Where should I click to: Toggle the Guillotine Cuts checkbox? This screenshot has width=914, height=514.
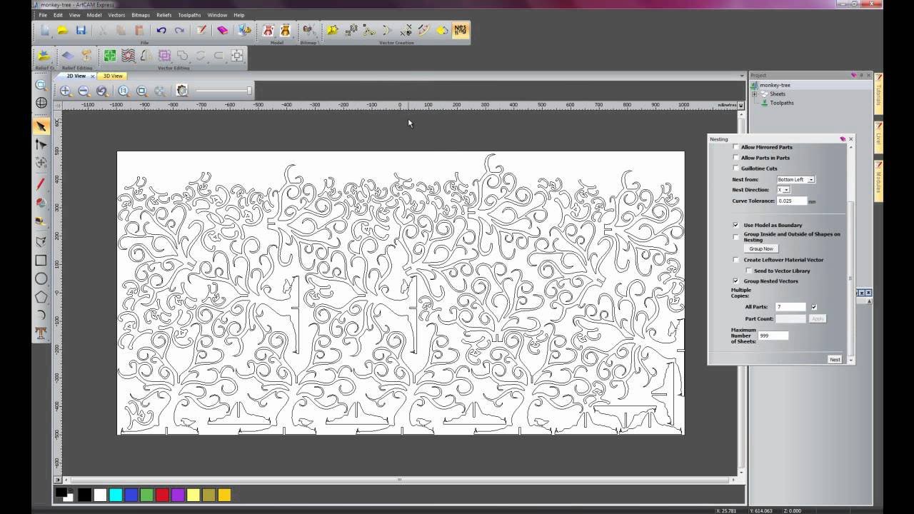coord(736,168)
